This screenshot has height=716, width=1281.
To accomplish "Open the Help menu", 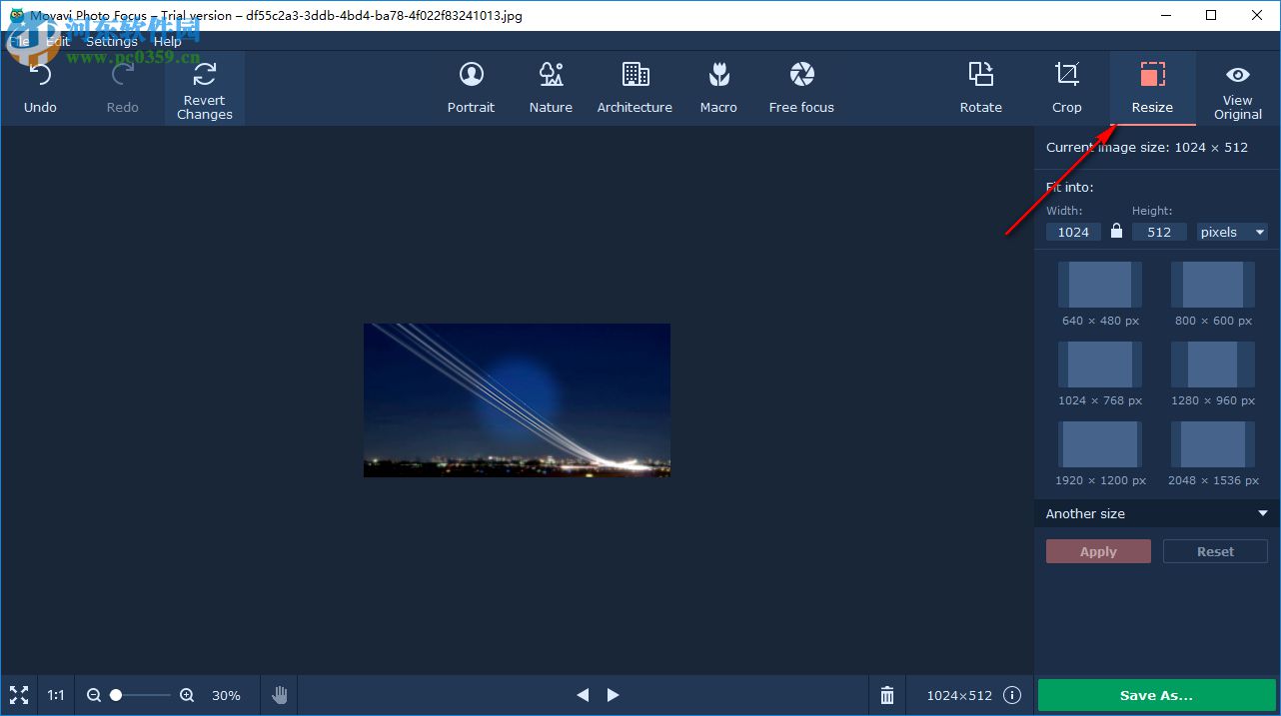I will tap(168, 41).
